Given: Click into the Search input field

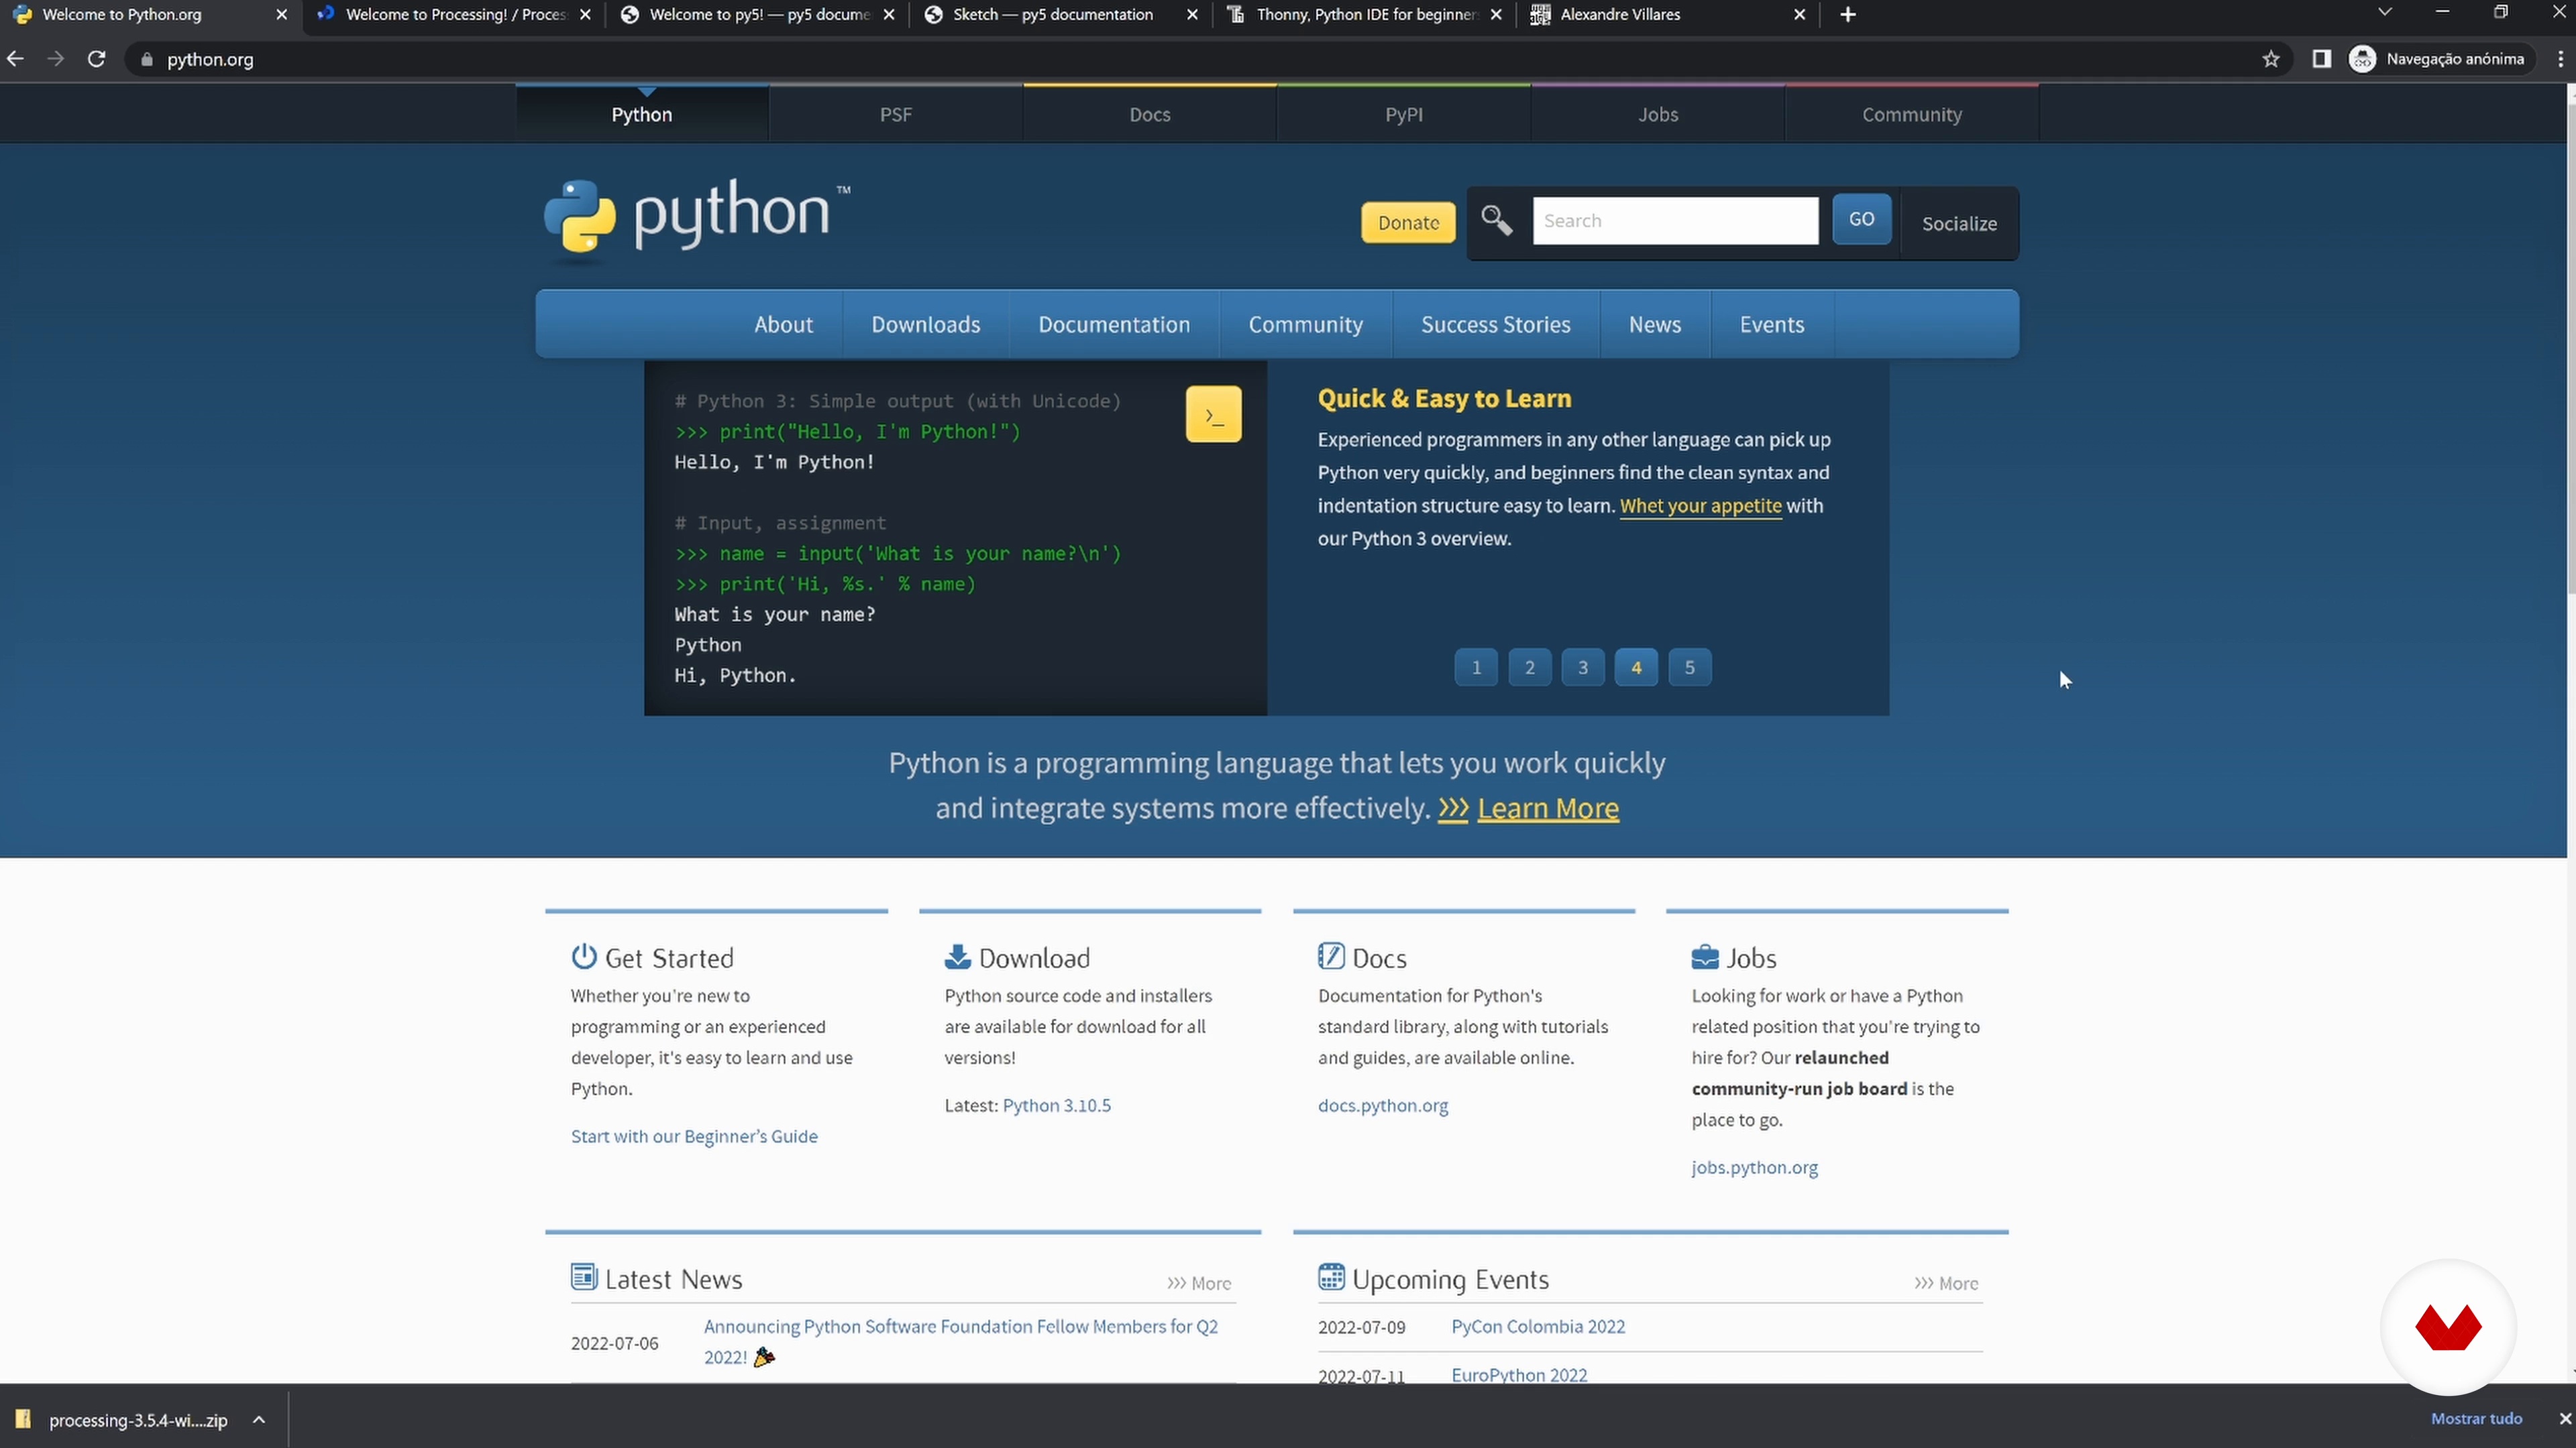Looking at the screenshot, I should tap(1675, 220).
